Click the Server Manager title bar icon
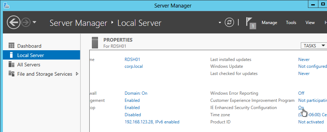Screen dimensions: 327x132 (x=6, y=5)
